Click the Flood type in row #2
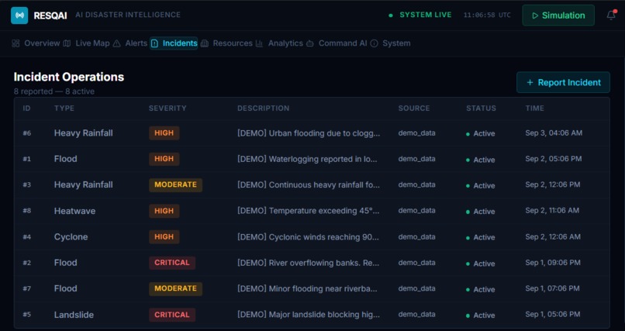625x331 pixels. 65,263
